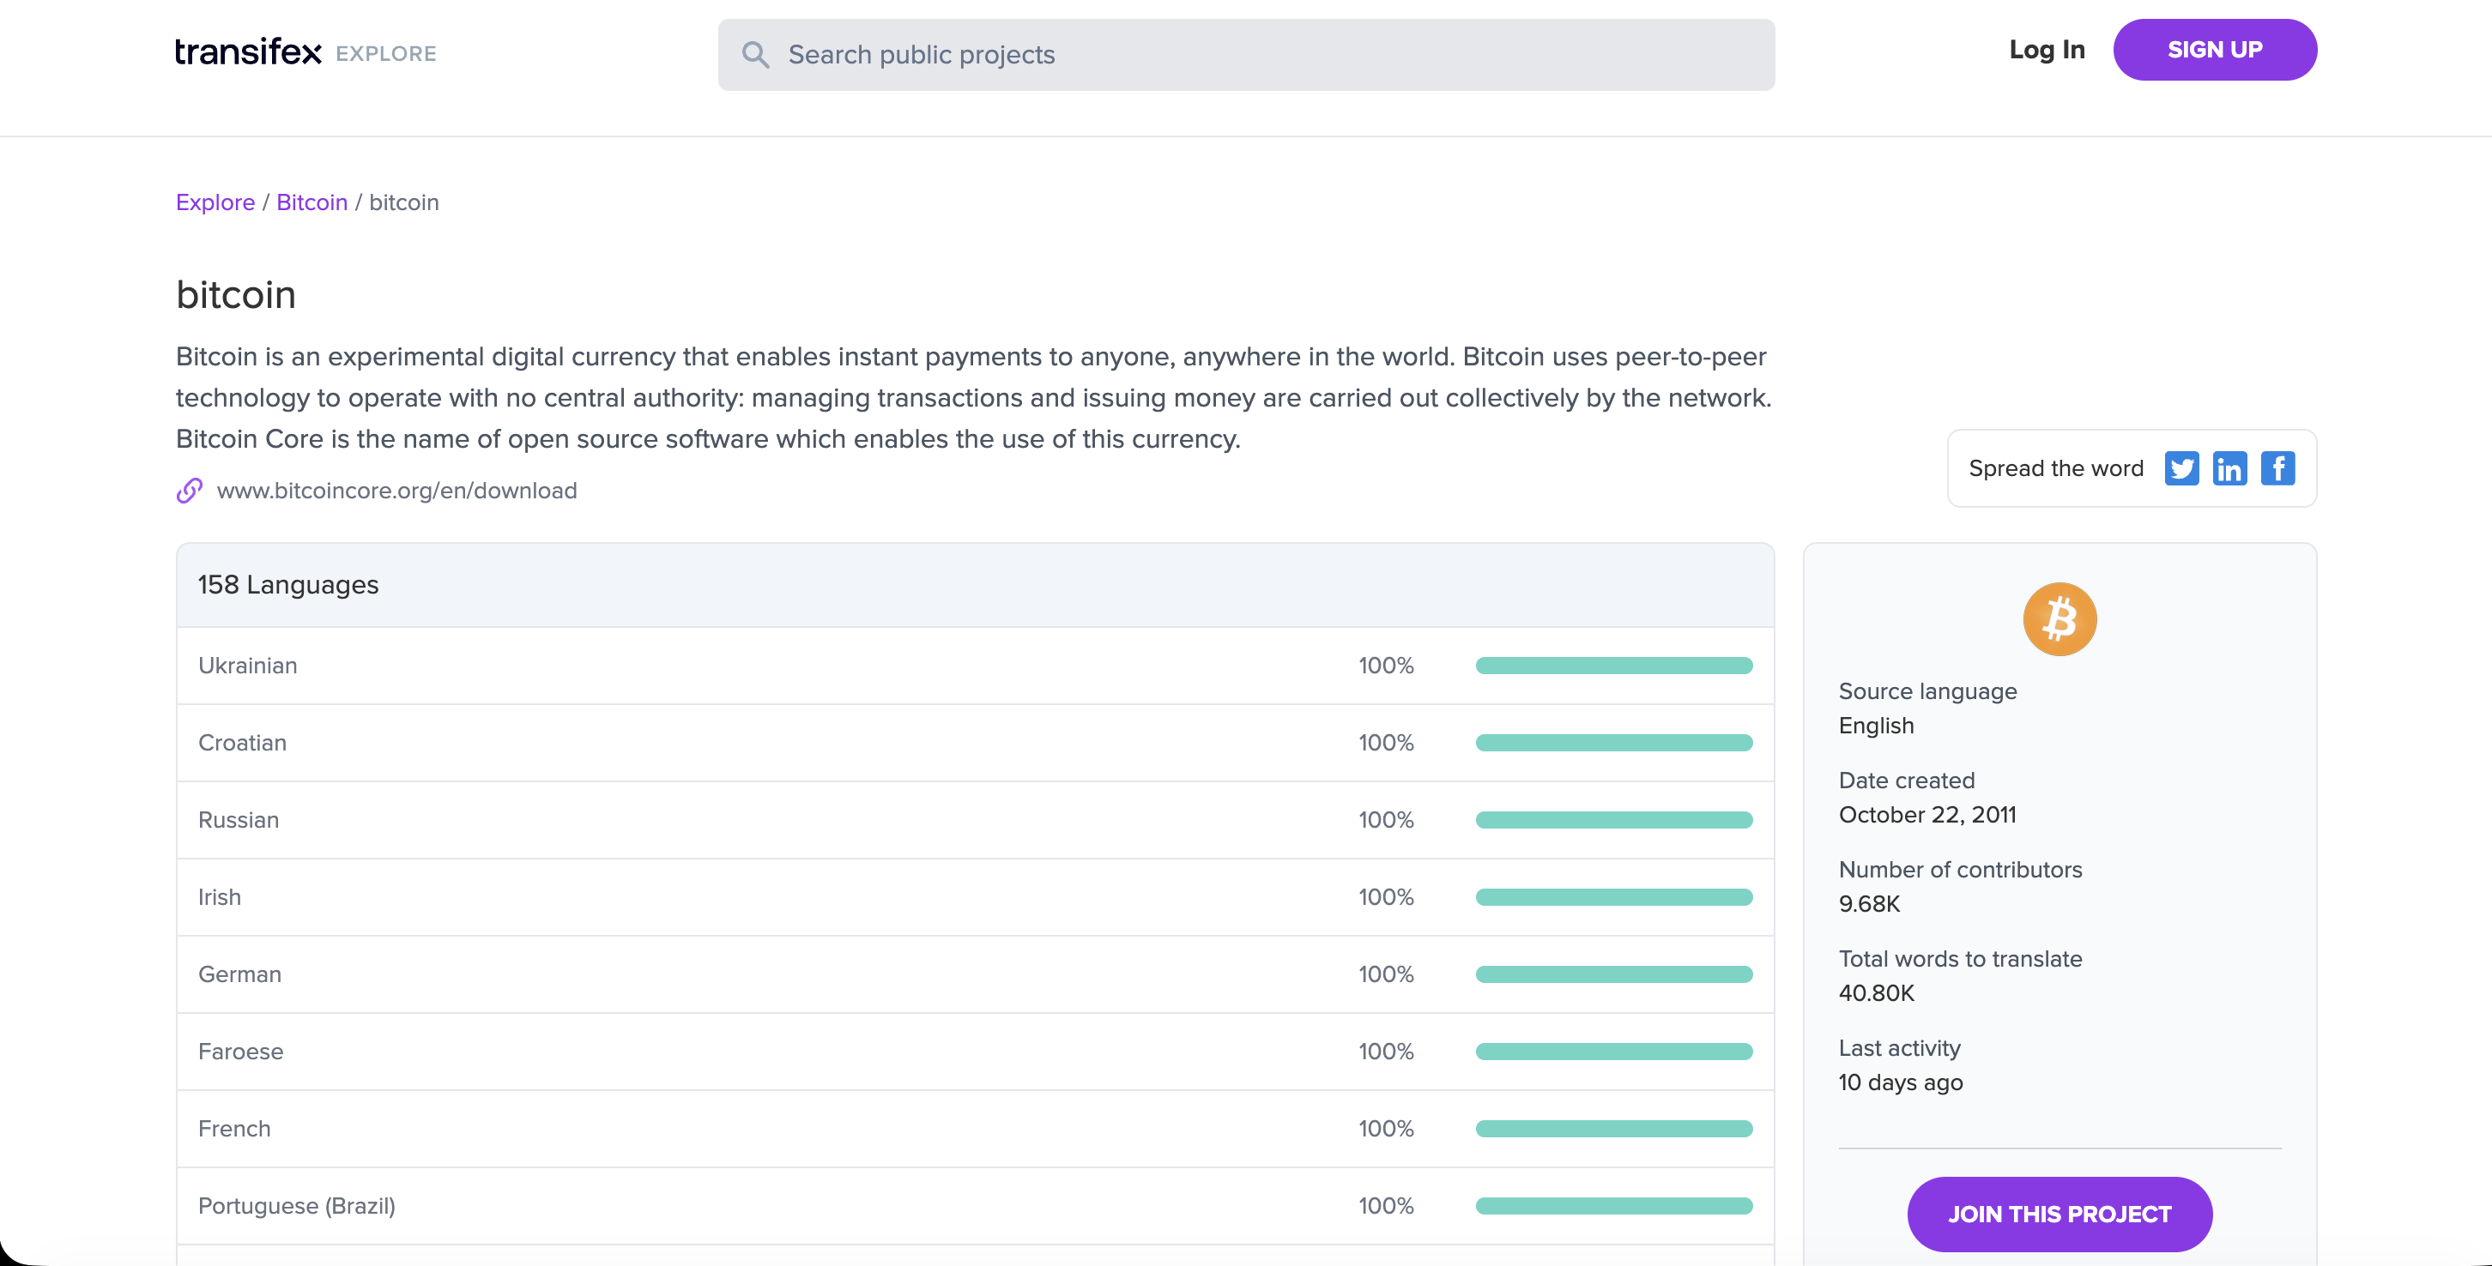Go to Explore in the breadcrumb

point(215,202)
